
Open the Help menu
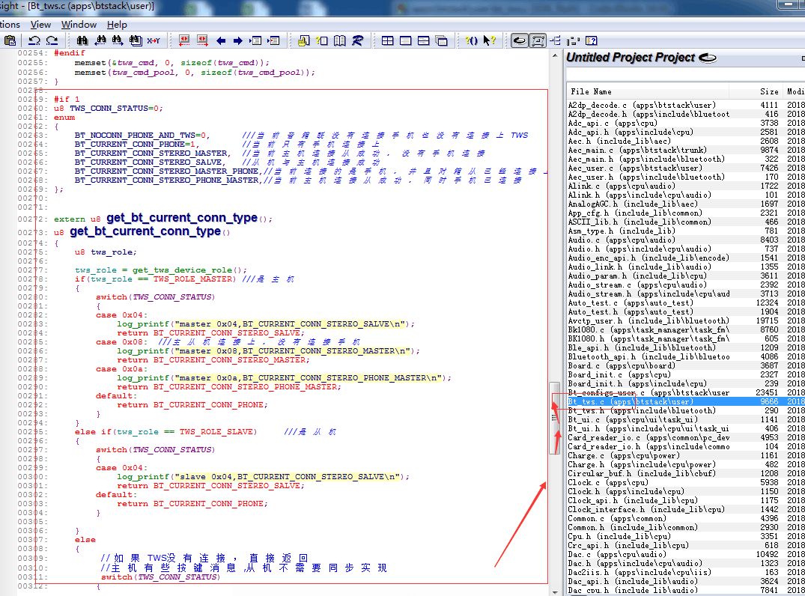pyautogui.click(x=117, y=25)
